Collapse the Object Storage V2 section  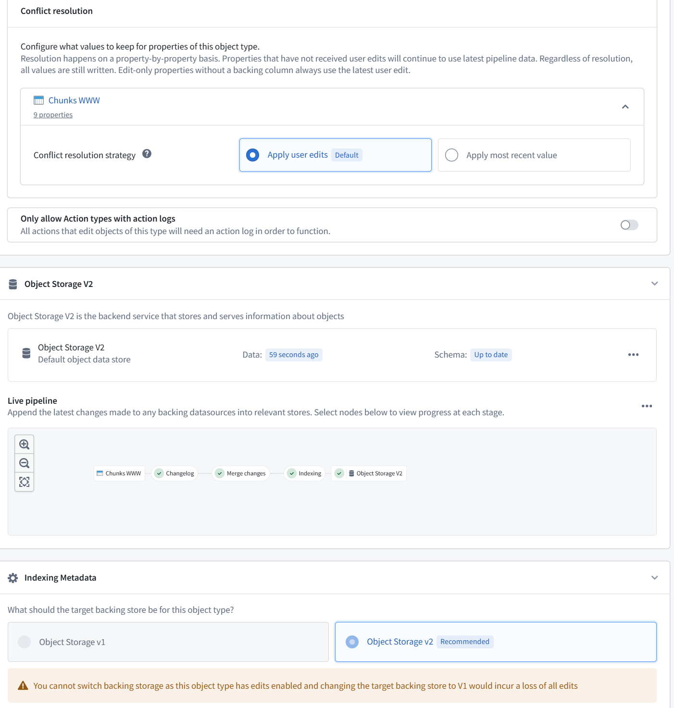[654, 284]
